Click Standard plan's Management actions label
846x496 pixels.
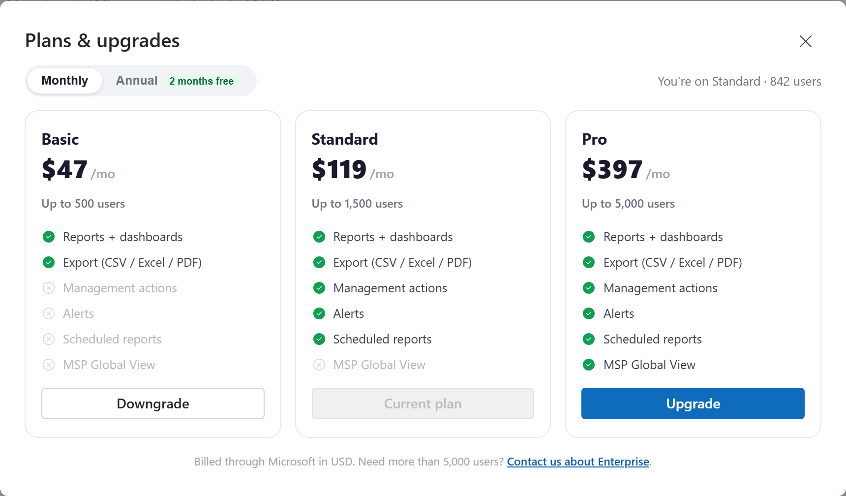(x=390, y=288)
